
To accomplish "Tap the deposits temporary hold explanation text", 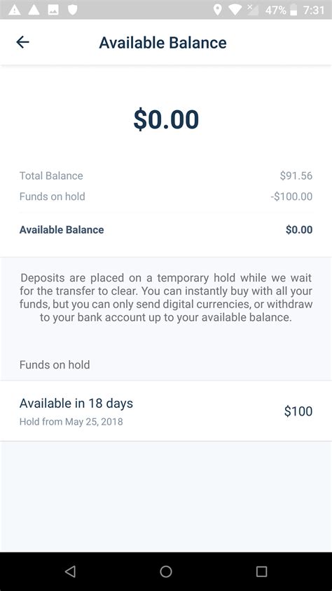I will [x=166, y=298].
